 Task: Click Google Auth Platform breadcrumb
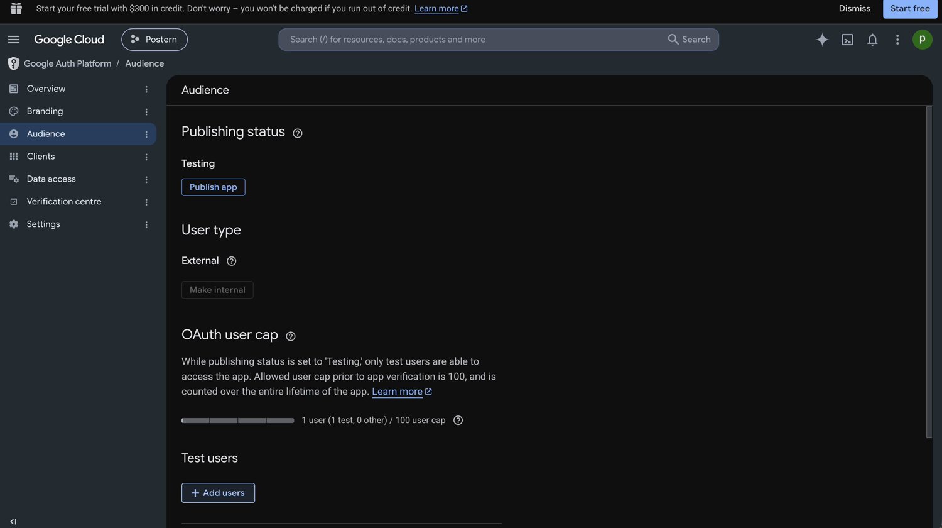67,63
